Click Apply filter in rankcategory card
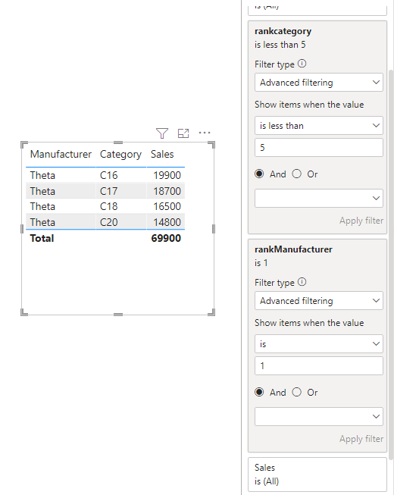Screen dimensions: 394x495 point(361,221)
